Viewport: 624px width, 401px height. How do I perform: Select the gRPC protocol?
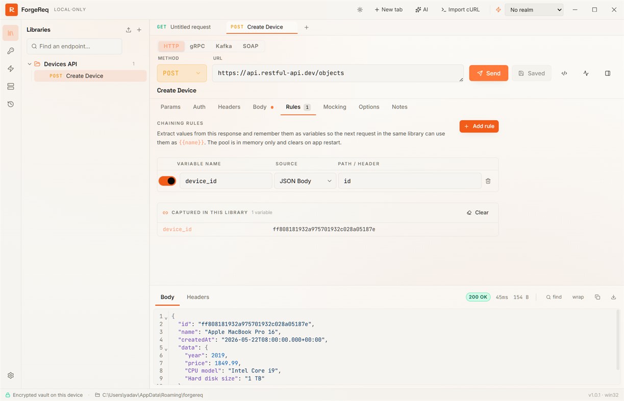coord(197,46)
